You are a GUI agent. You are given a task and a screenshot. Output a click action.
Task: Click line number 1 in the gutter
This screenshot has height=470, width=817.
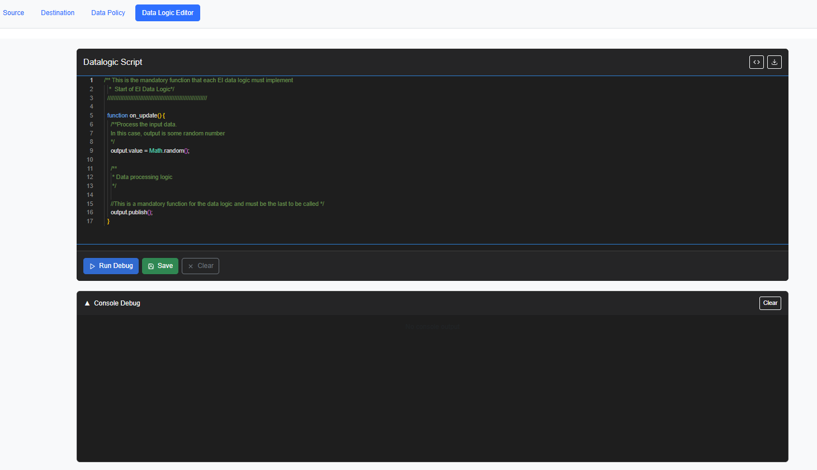click(x=92, y=81)
